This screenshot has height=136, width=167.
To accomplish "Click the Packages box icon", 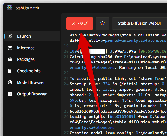I will [x=10, y=59].
